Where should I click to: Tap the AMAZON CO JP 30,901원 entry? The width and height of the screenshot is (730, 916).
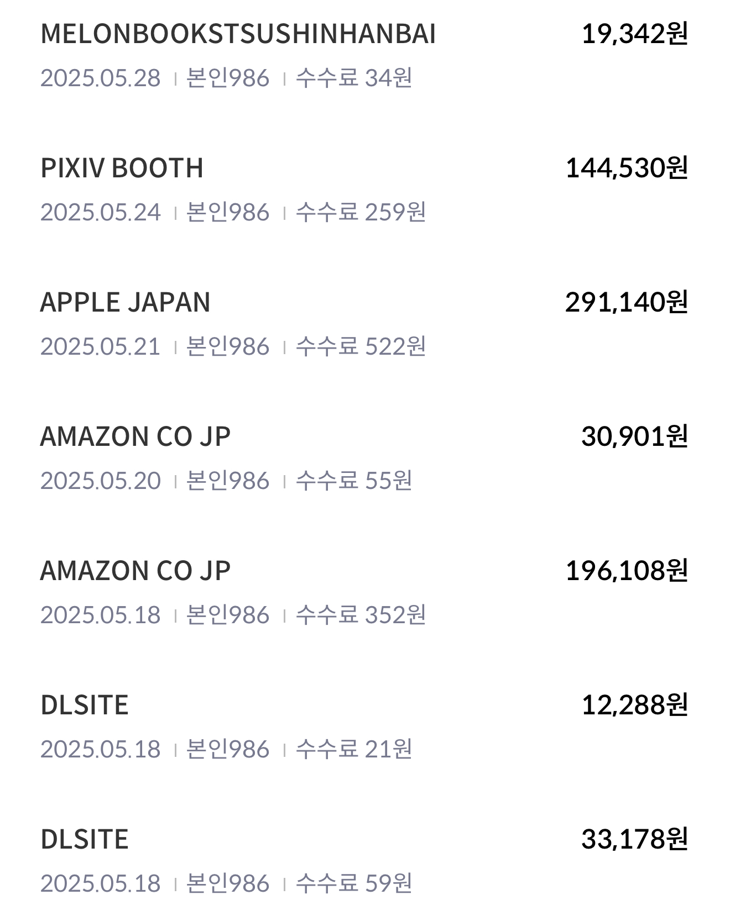tap(365, 458)
